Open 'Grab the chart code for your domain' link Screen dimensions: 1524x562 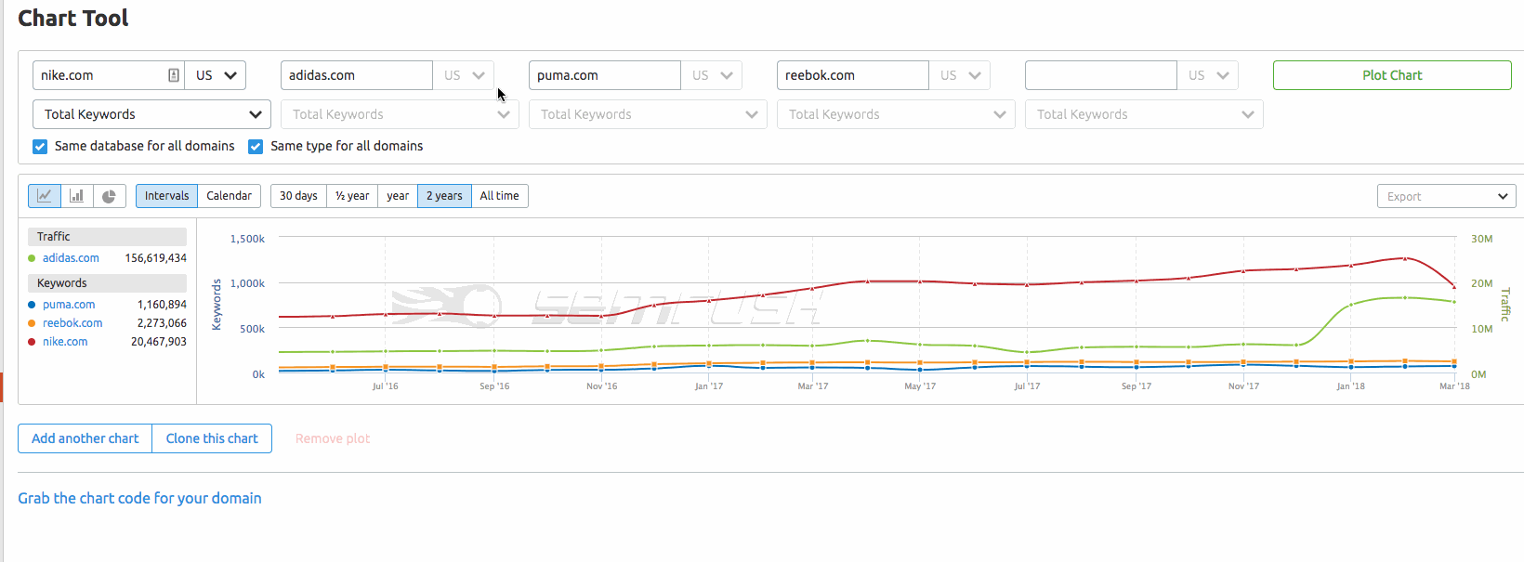click(x=139, y=498)
